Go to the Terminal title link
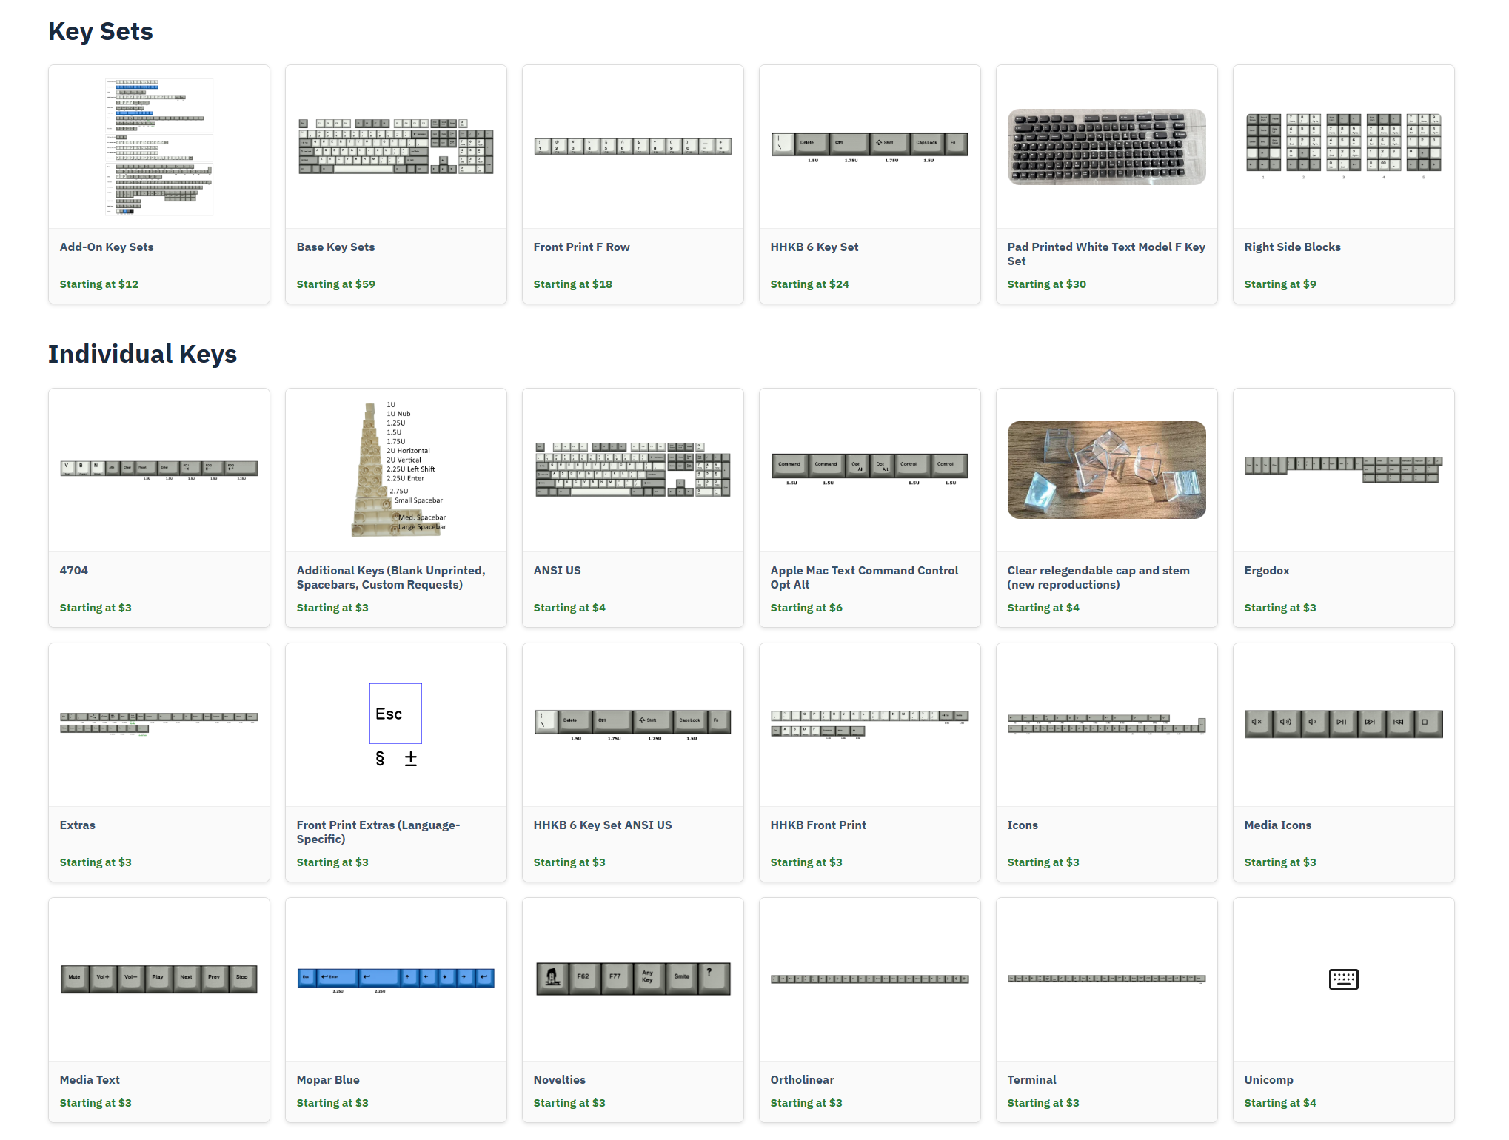This screenshot has height=1140, width=1509. 1032,1080
